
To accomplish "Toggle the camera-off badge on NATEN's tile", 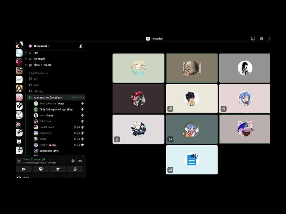I will coord(78,145).
